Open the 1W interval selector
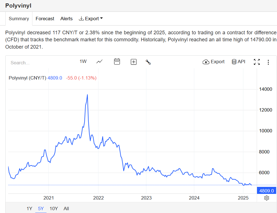The height and width of the screenshot is (213, 277). (83, 62)
